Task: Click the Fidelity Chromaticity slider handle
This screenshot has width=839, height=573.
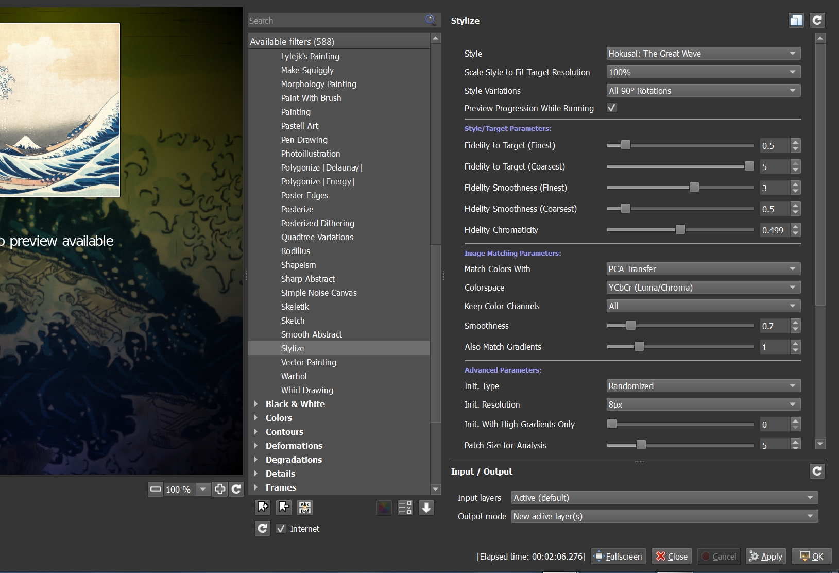Action: [x=680, y=230]
